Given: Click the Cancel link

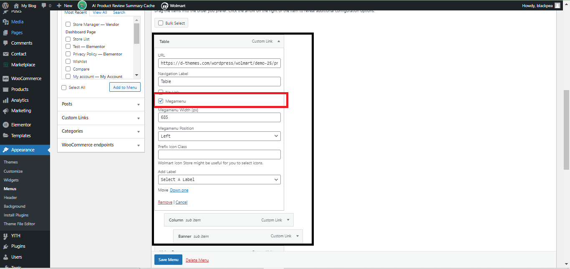Looking at the screenshot, I should tap(182, 202).
